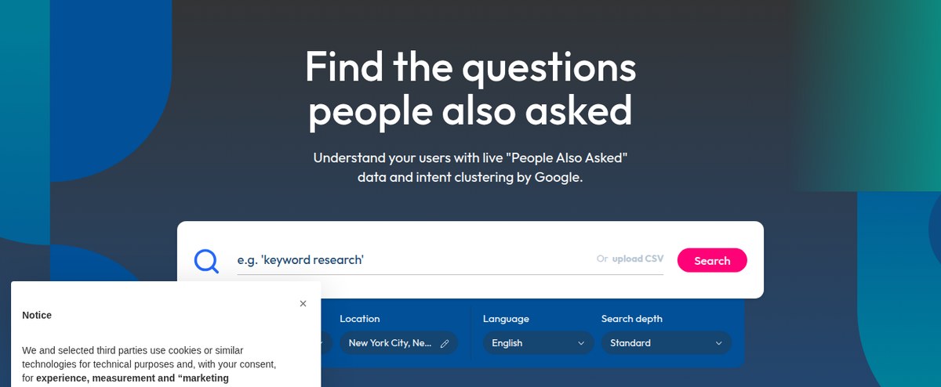Click the chevron arrow in the Language selector
Viewport: 941px width, 387px height.
[x=581, y=343]
